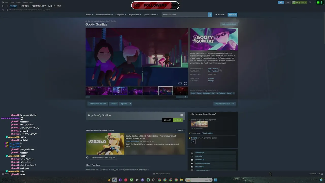Click inside the Search the store field

coord(185,15)
